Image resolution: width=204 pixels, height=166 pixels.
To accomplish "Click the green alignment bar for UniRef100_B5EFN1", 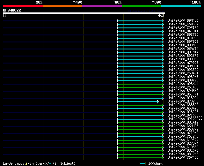I will point(140,95).
